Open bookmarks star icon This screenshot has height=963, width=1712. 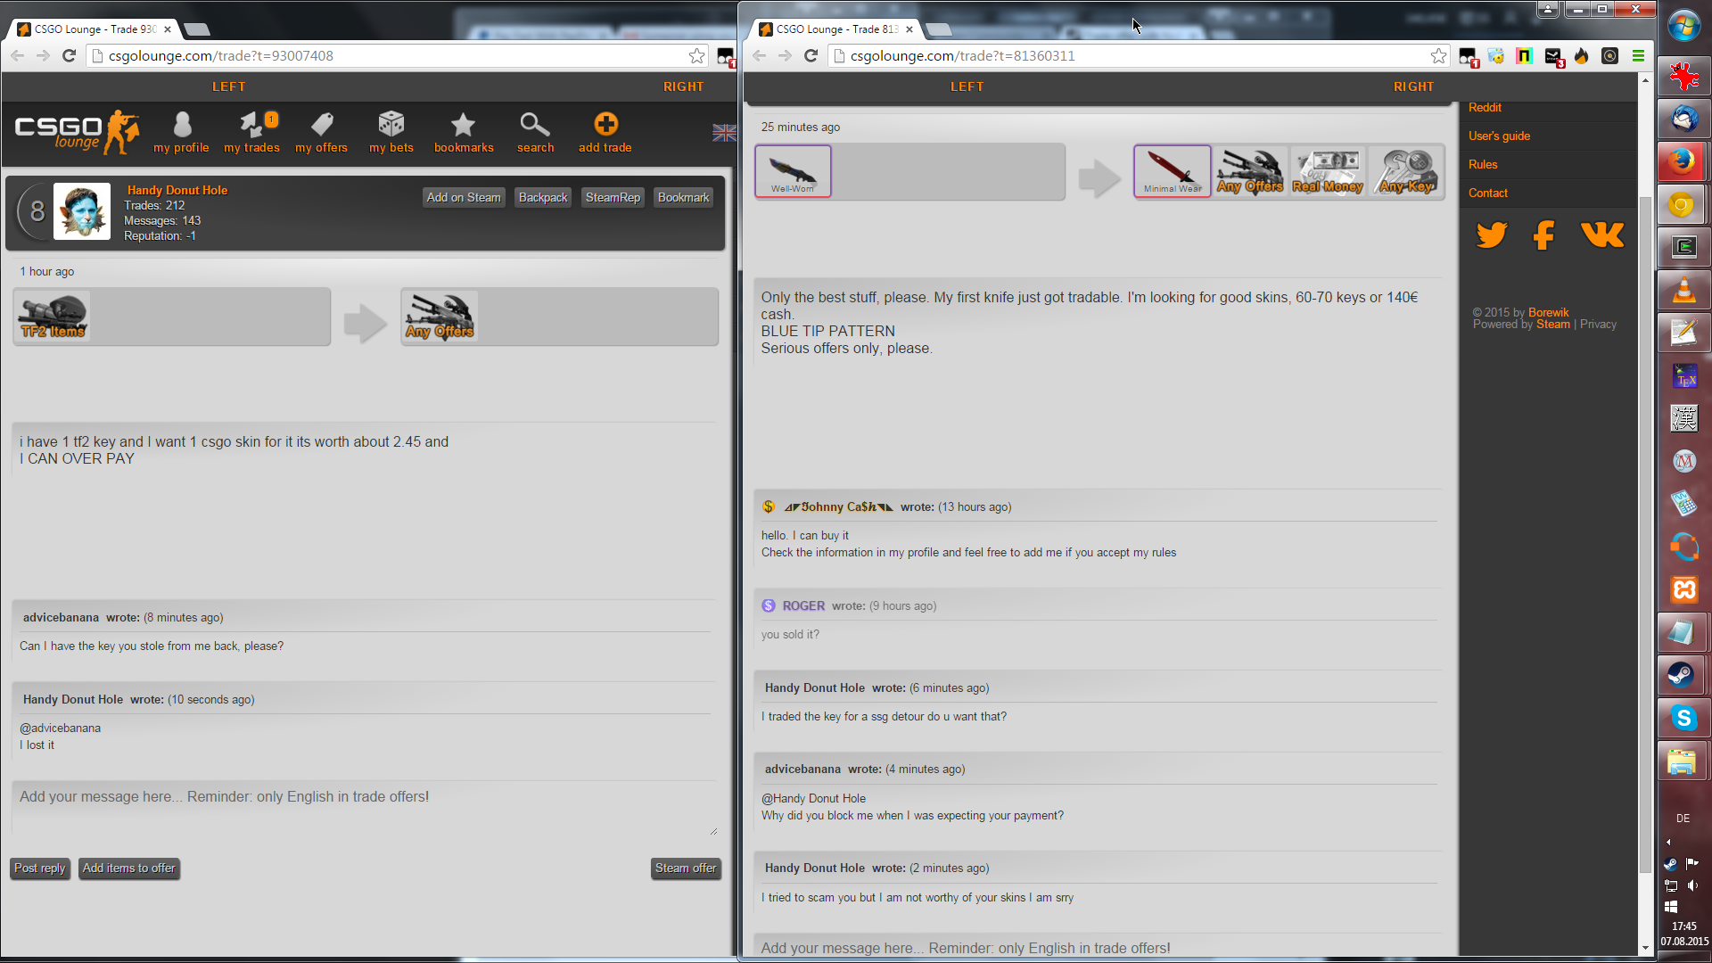point(463,125)
